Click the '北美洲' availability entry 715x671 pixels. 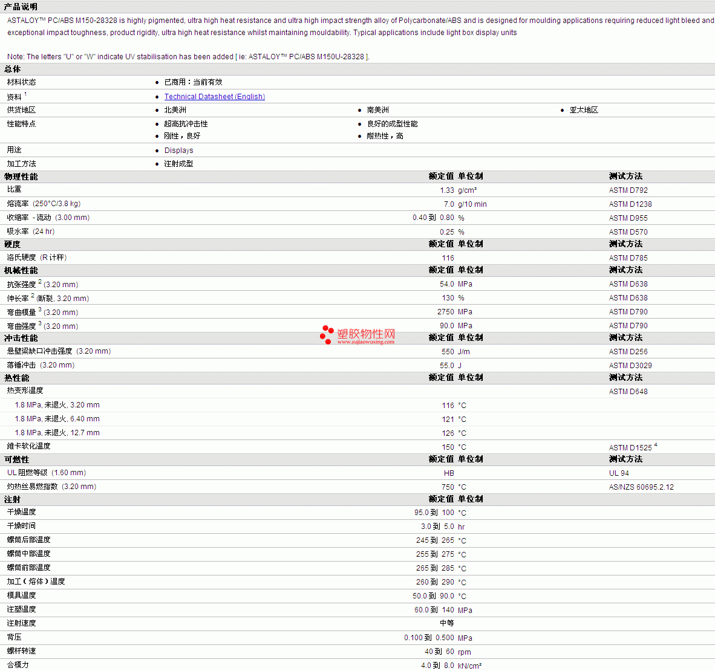click(175, 110)
